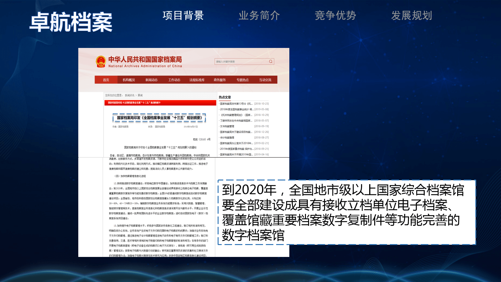Open 会计档案整理 hot article link
Image resolution: width=501 pixels, height=282 pixels.
click(227, 138)
